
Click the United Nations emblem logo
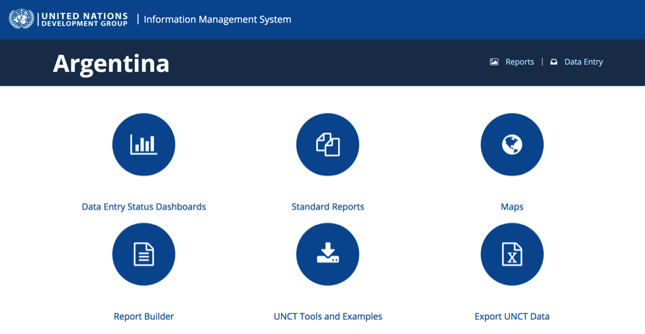pyautogui.click(x=21, y=19)
